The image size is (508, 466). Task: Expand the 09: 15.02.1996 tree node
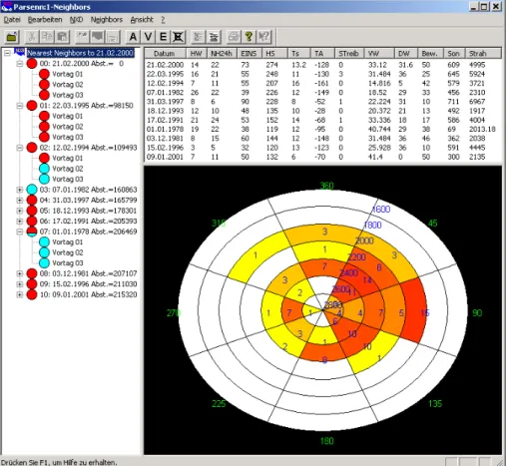tap(20, 284)
